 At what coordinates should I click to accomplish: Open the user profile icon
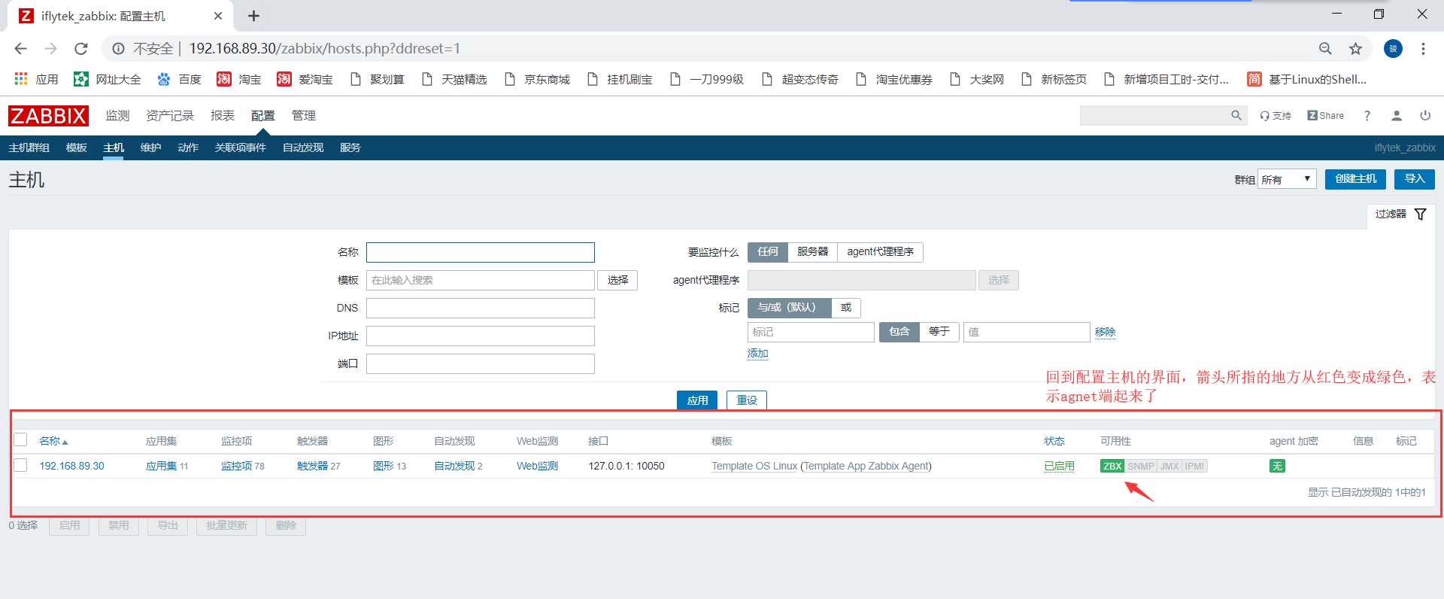[x=1397, y=116]
